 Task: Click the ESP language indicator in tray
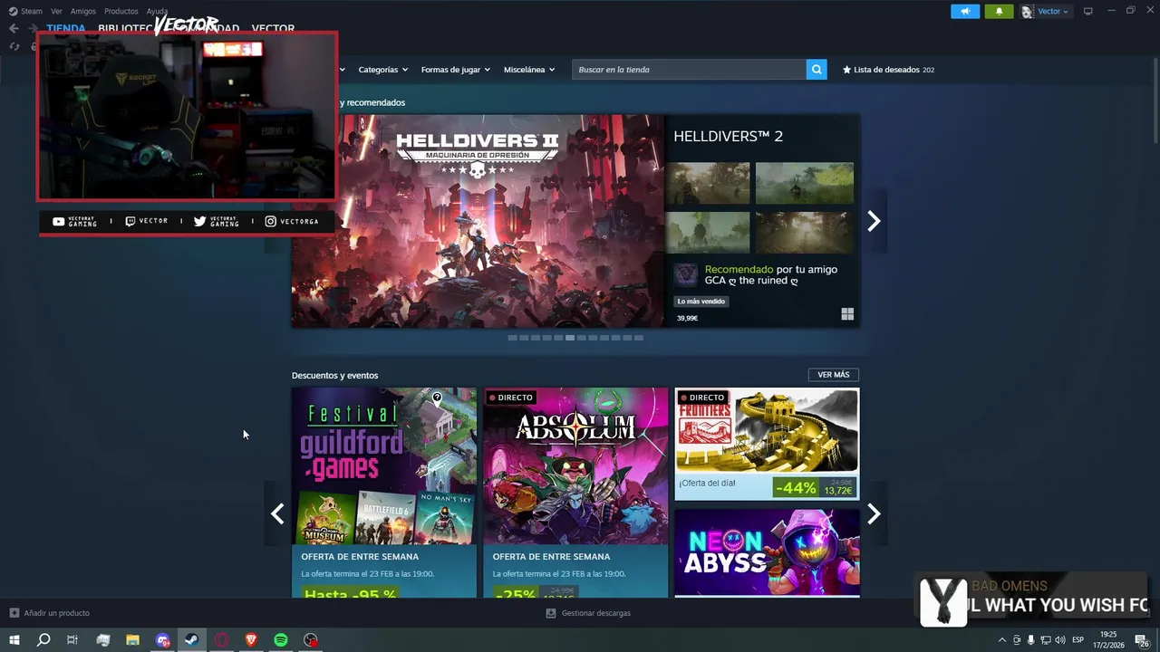1078,640
